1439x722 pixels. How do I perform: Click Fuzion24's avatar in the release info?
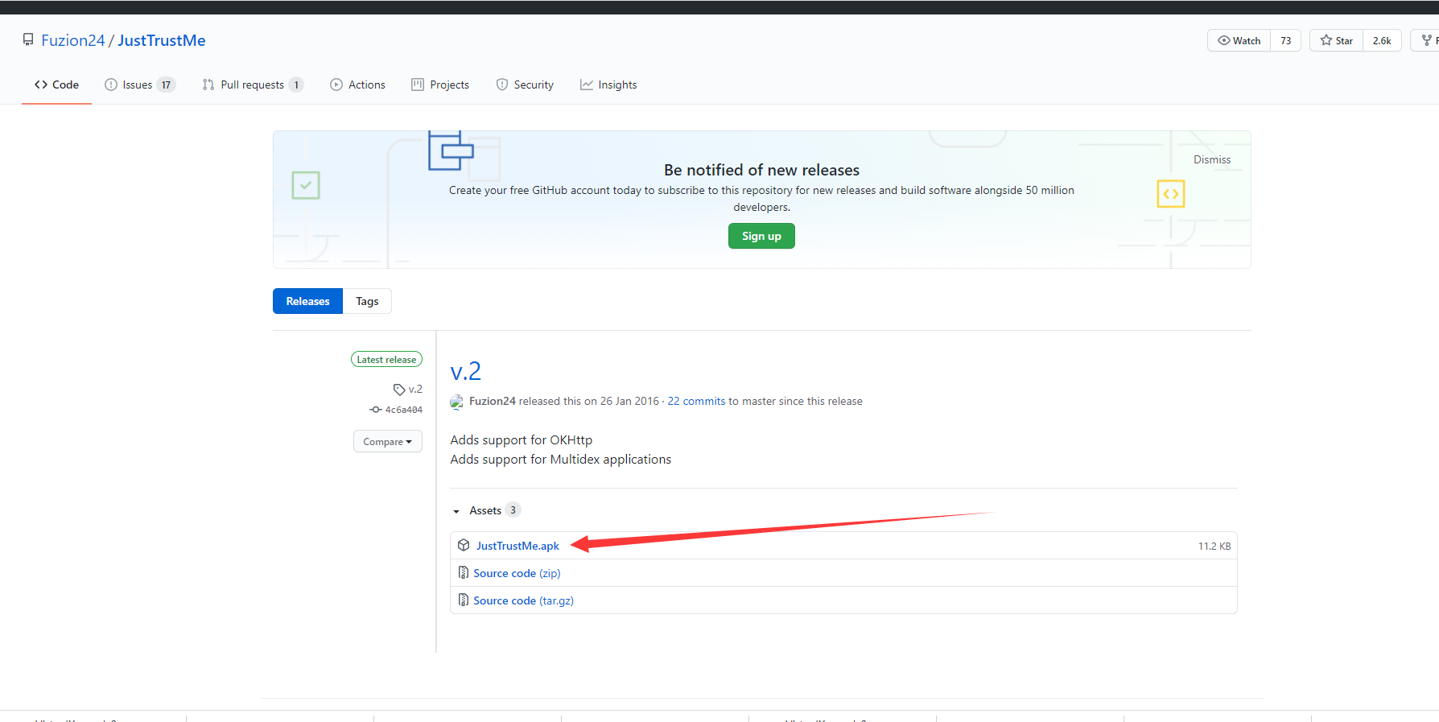tap(457, 402)
